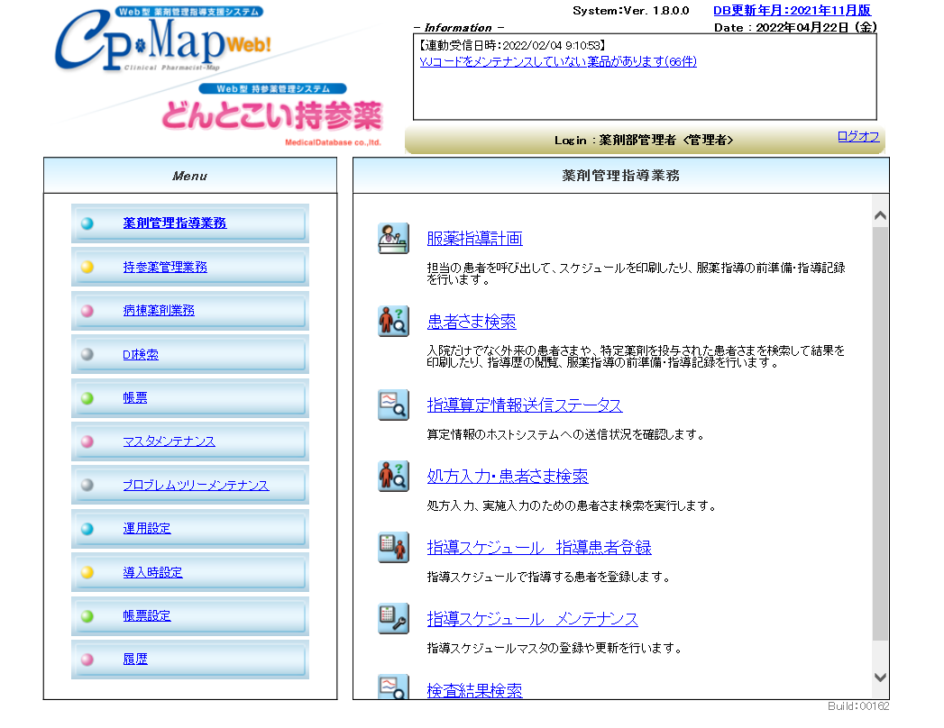This screenshot has width=944, height=728.
Task: Select 病棟薬剤業務 menu item
Action: tap(159, 311)
